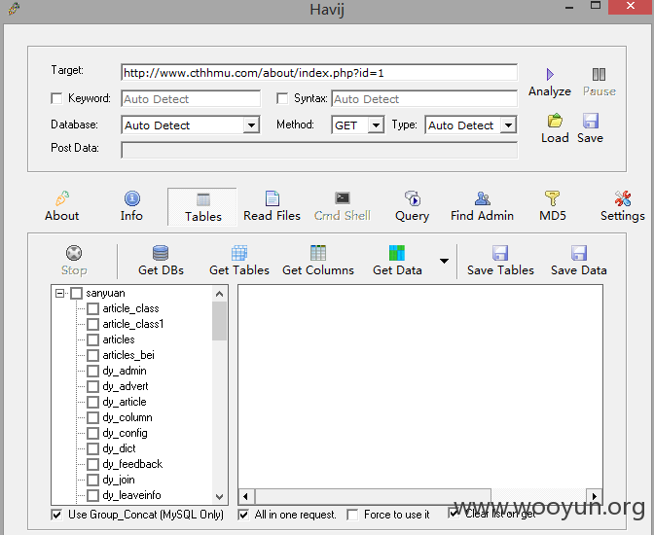Image resolution: width=654 pixels, height=535 pixels.
Task: Click the Syntax Auto Detect field
Action: [x=424, y=99]
